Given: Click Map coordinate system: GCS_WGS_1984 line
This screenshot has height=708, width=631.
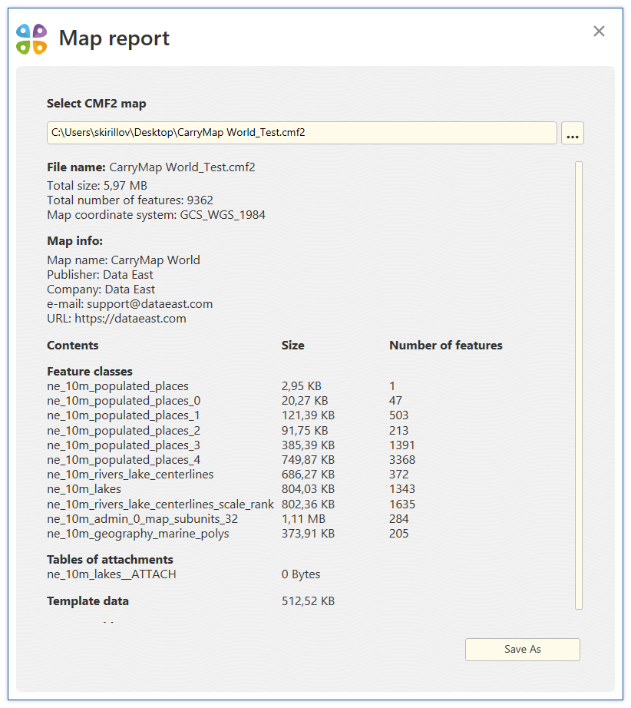Looking at the screenshot, I should pos(156,215).
